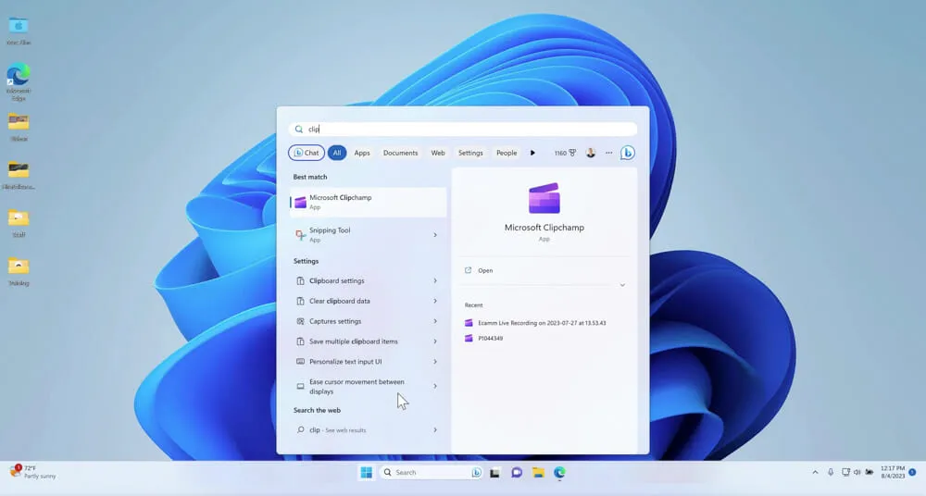Viewport: 926px width, 496px height.
Task: Select the Documents filter tab
Action: [400, 153]
